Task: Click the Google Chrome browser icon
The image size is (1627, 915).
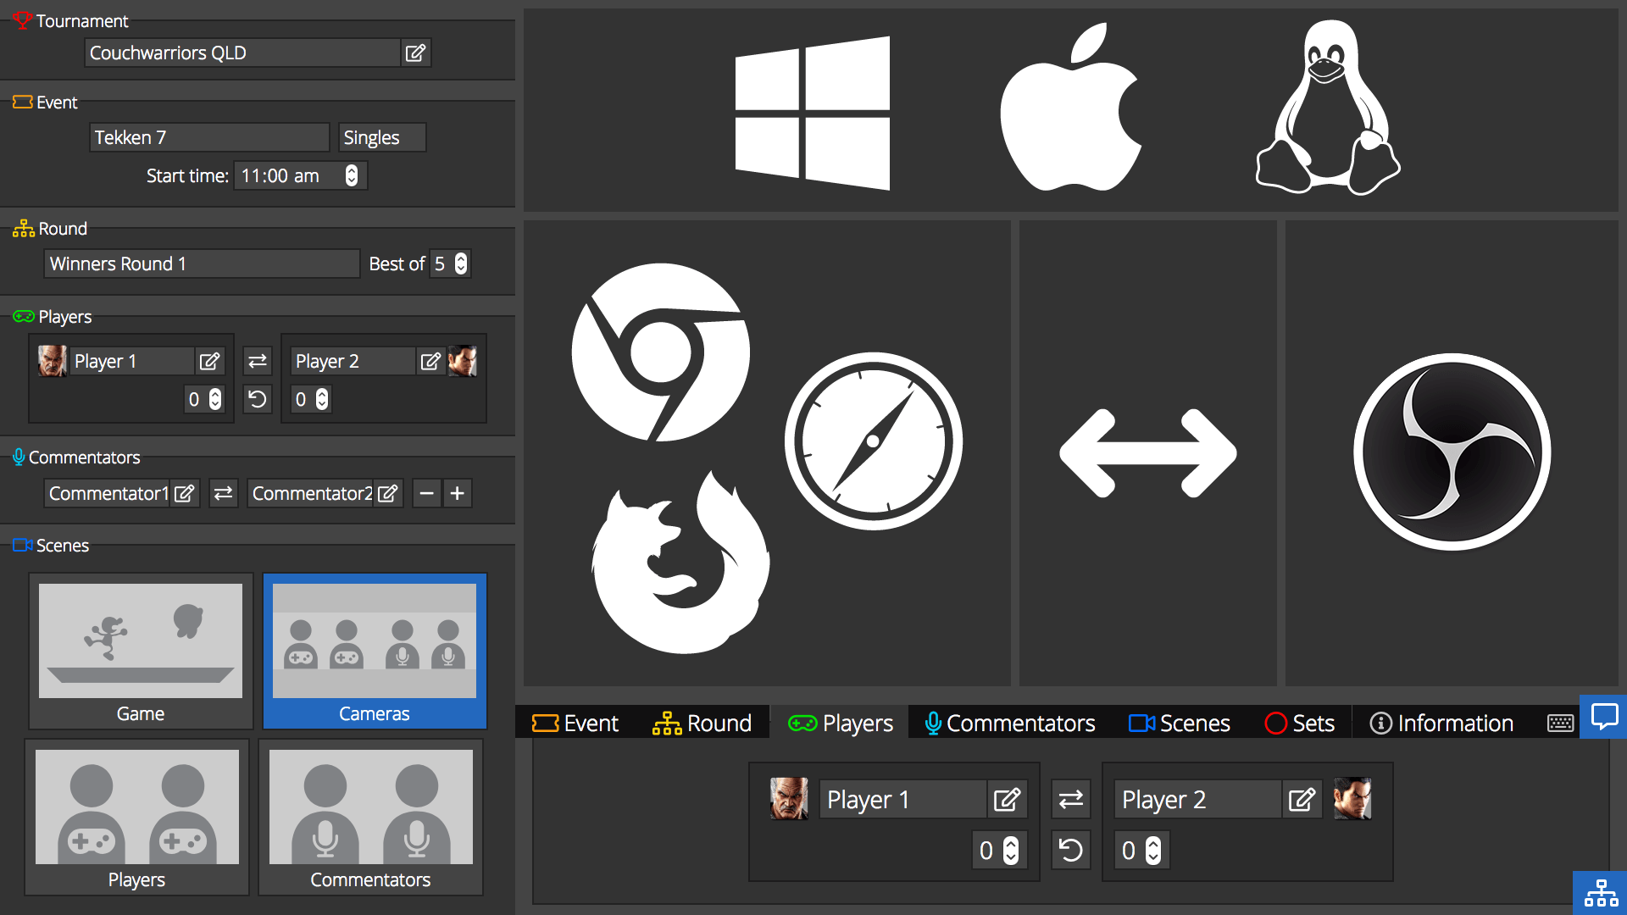Action: coord(658,352)
